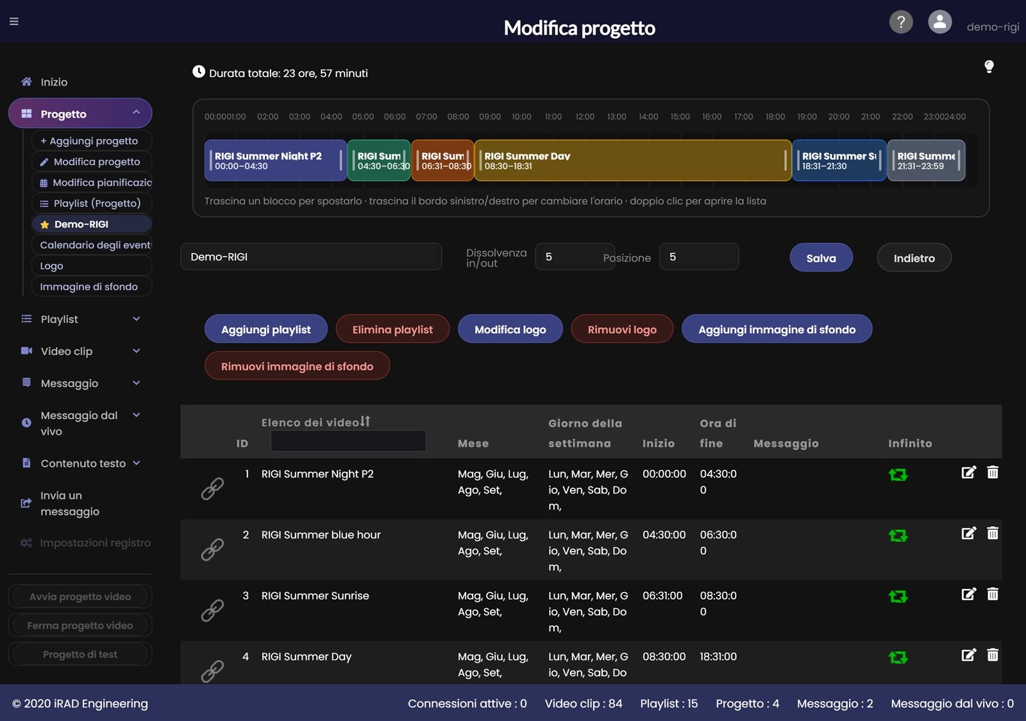Toggle infinite loop for RIGI Summer Day
Screen dimensions: 1026x721
pyautogui.click(x=898, y=658)
